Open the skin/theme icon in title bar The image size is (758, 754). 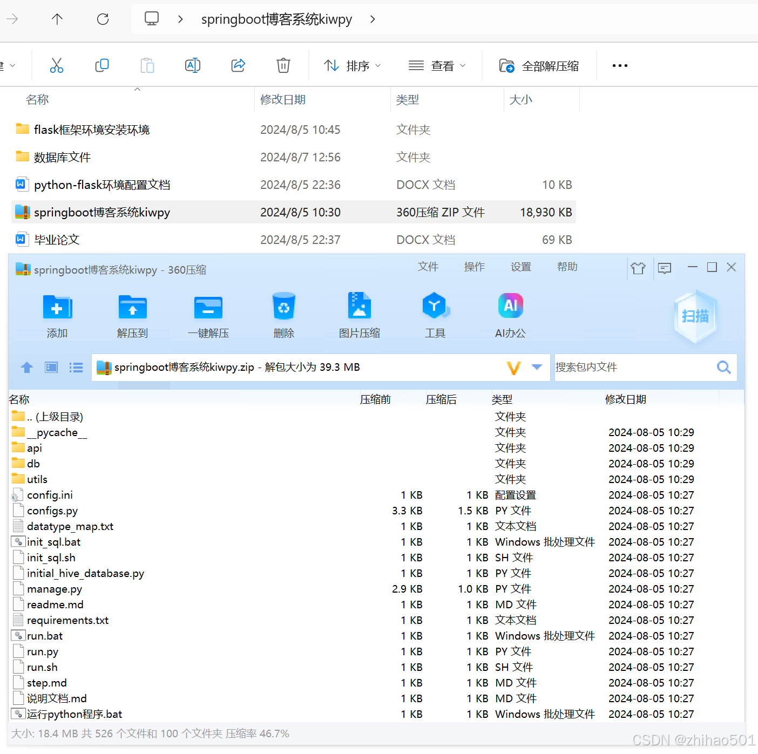(x=638, y=268)
